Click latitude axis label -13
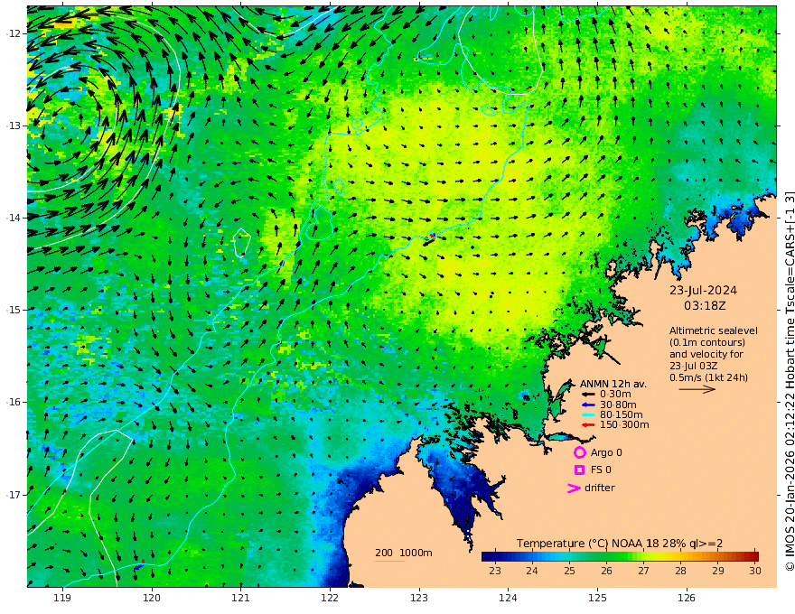The height and width of the screenshot is (614, 795). (14, 126)
